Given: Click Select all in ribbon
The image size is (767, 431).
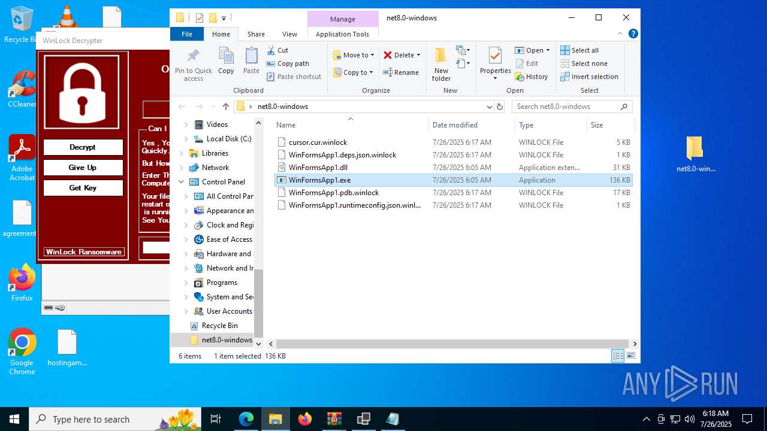Looking at the screenshot, I should click(x=579, y=50).
